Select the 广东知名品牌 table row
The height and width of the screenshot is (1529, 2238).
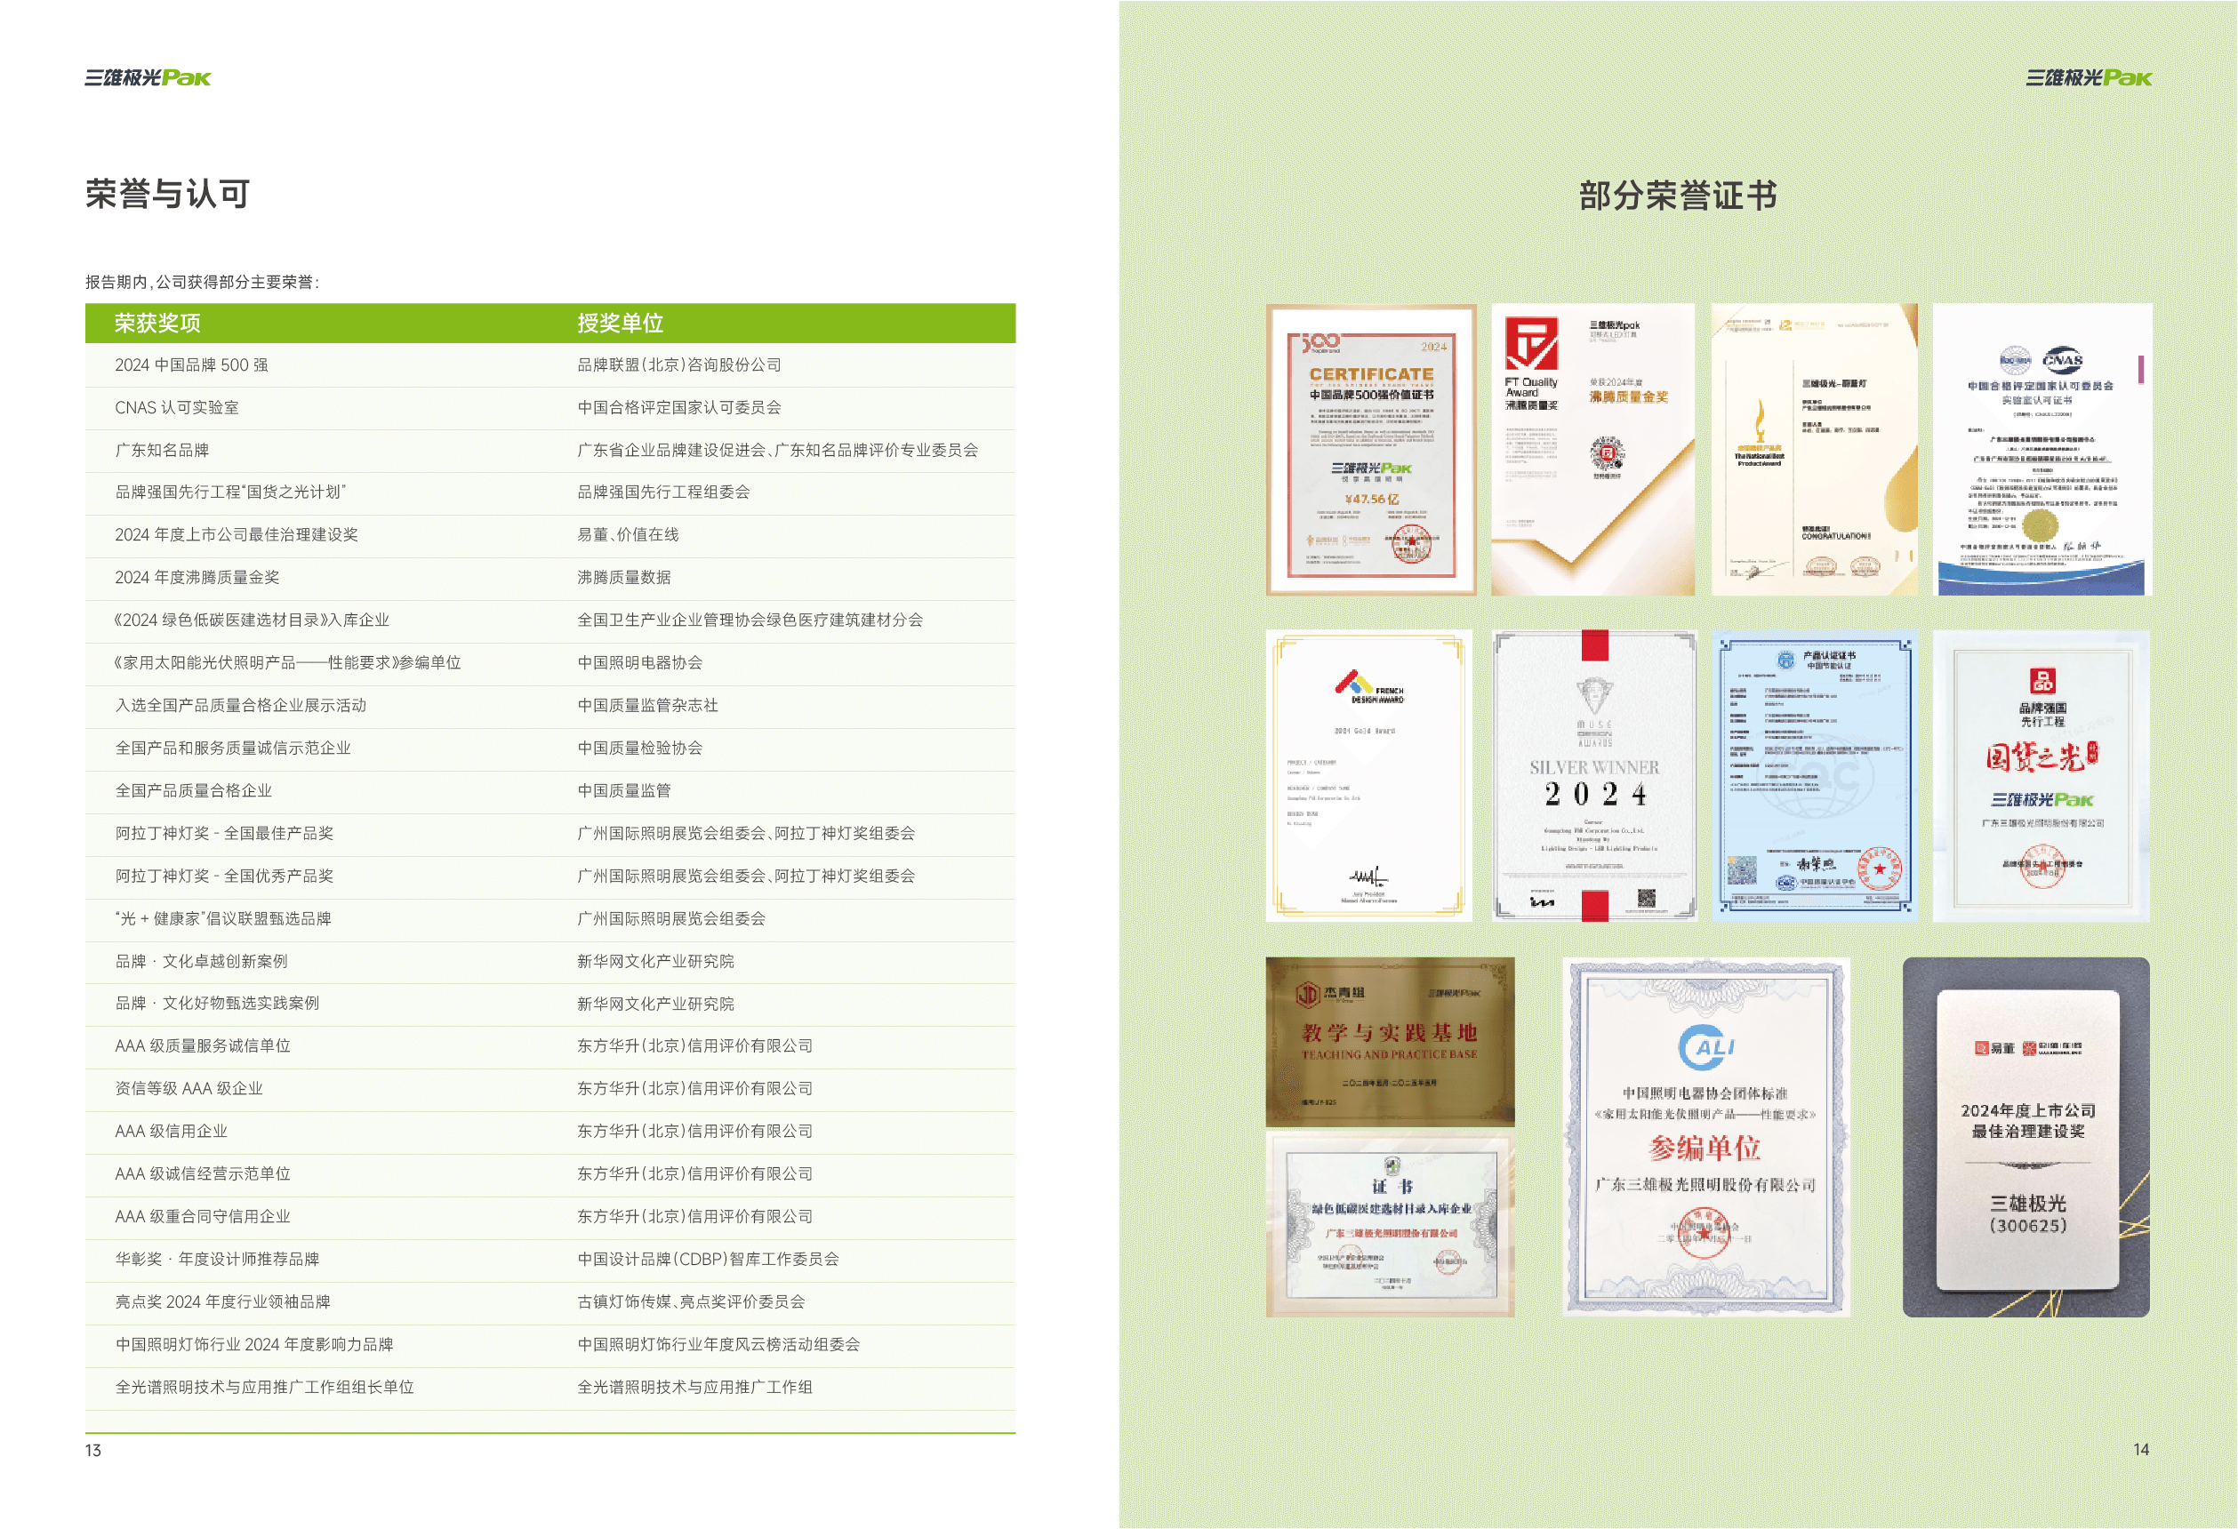click(x=162, y=450)
